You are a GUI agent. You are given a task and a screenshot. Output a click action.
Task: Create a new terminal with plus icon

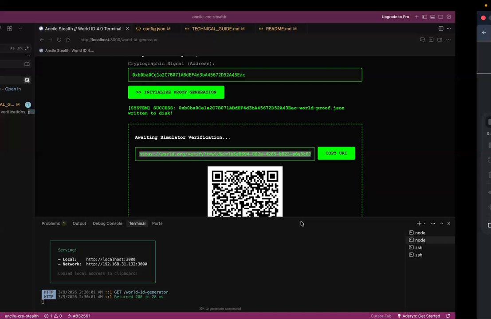pos(419,223)
